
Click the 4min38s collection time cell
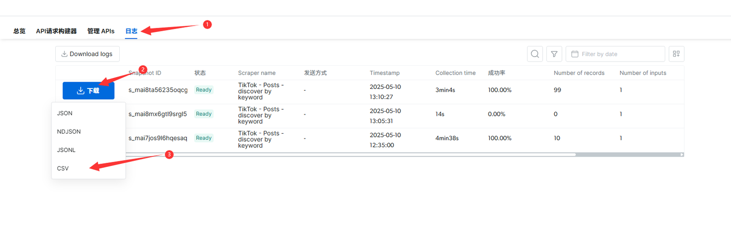447,138
